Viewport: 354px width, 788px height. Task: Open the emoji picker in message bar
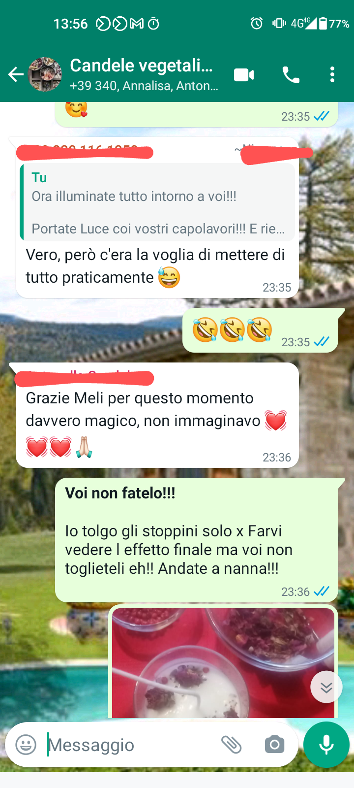point(26,745)
